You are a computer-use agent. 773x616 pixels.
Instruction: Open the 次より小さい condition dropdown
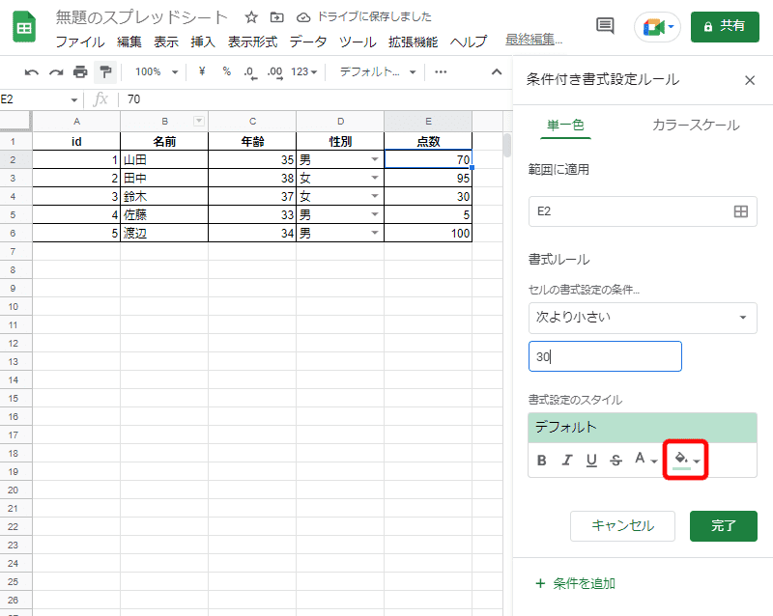point(643,318)
